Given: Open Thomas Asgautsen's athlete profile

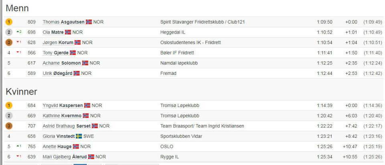Looking at the screenshot, I should click(x=63, y=22).
